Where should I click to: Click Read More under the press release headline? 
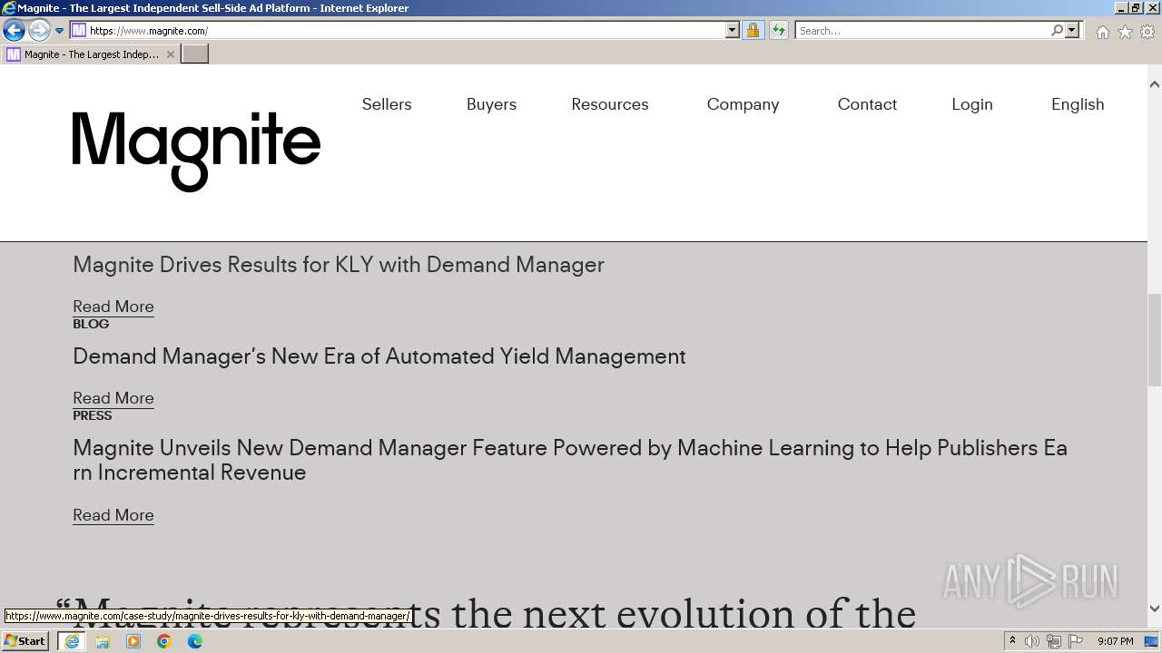click(x=113, y=515)
